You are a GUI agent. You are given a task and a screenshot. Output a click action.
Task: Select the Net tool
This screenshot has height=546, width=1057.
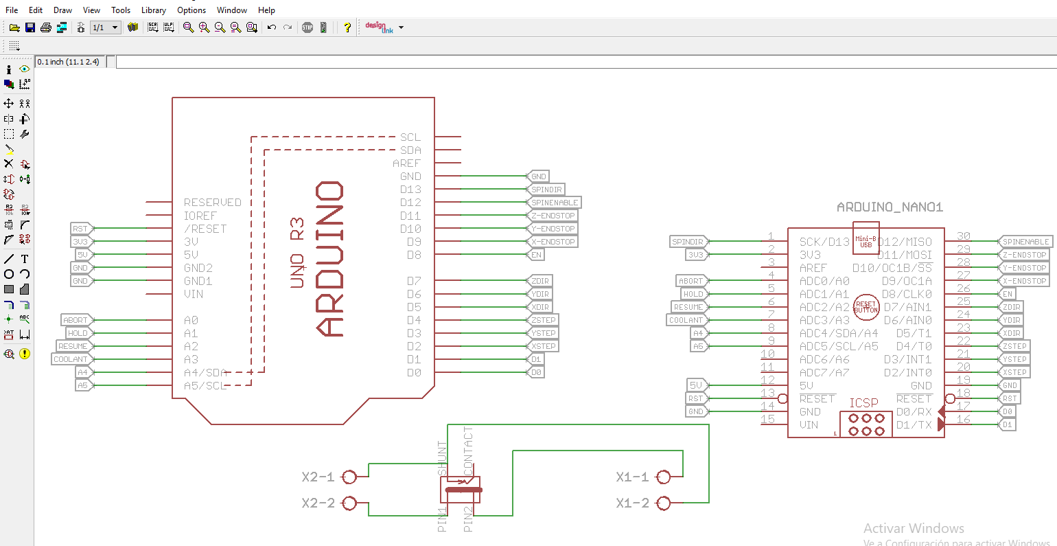point(25,304)
